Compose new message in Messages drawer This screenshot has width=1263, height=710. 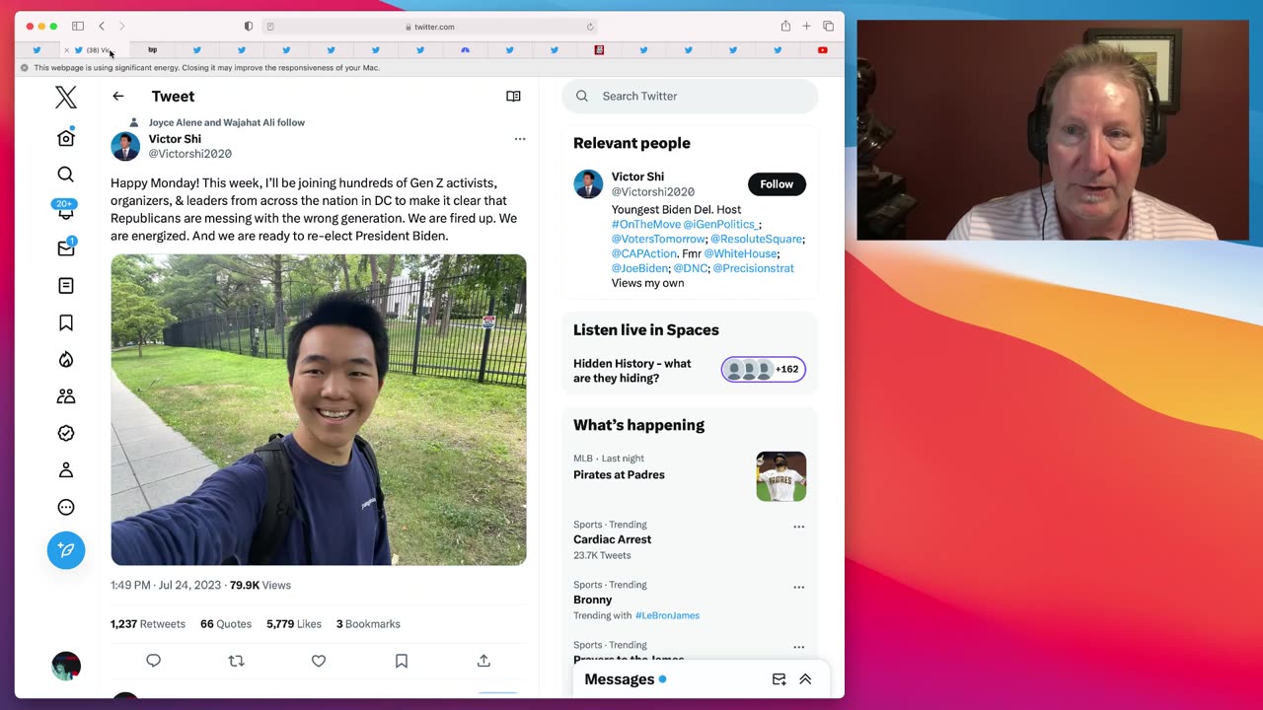(779, 679)
